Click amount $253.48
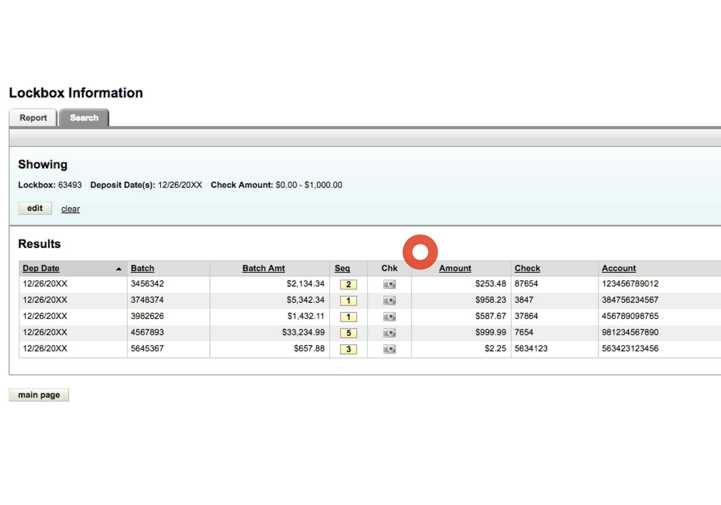Image resolution: width=721 pixels, height=505 pixels. point(491,284)
